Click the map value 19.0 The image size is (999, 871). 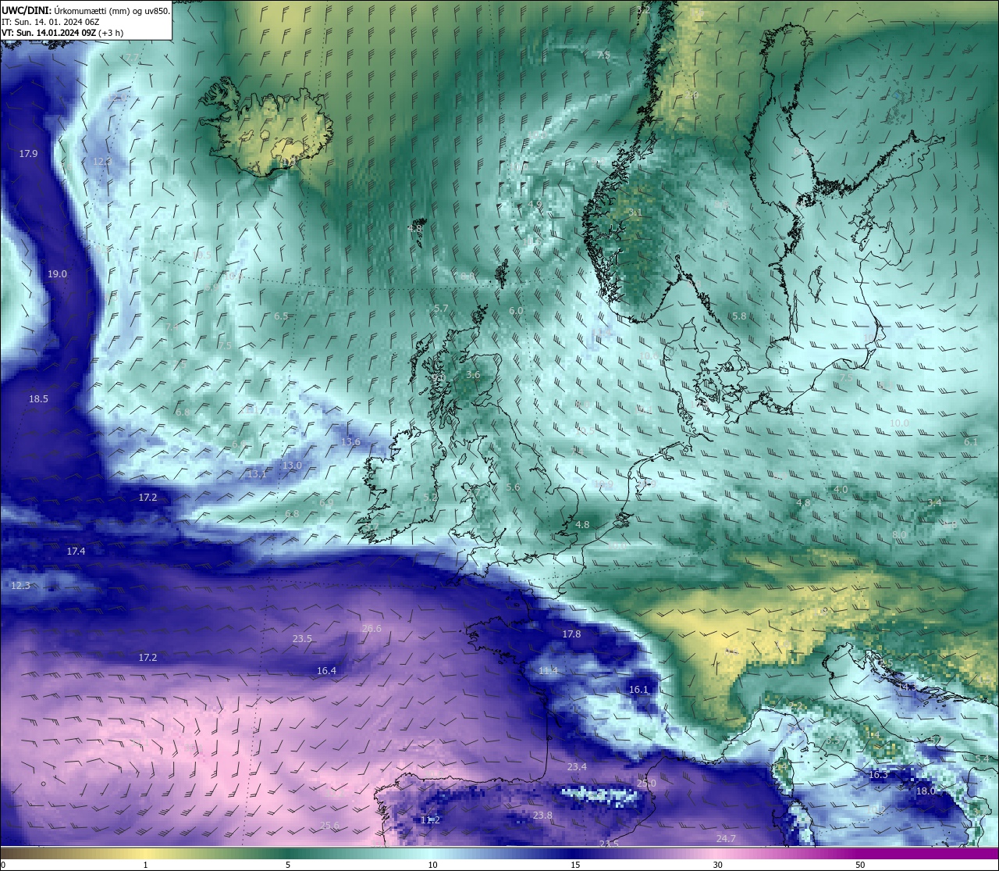[x=57, y=274]
